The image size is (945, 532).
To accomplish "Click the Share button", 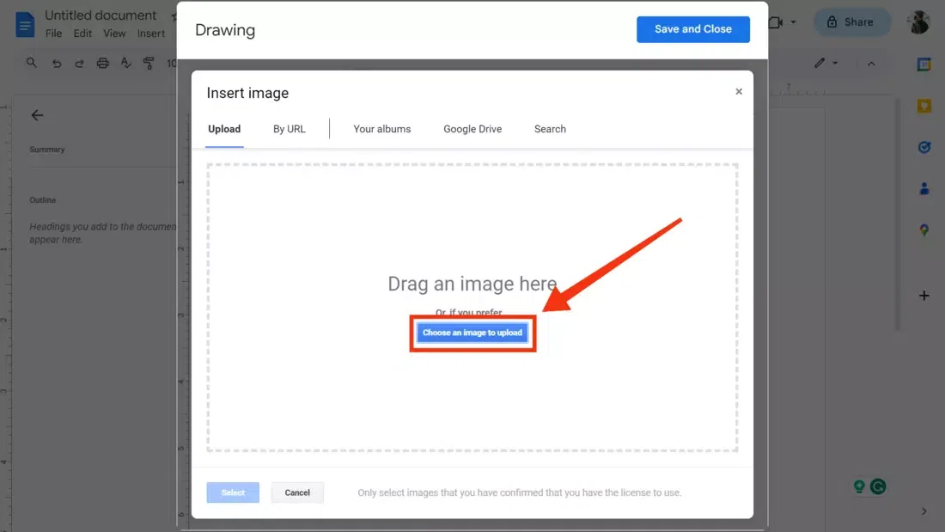I will [x=852, y=22].
